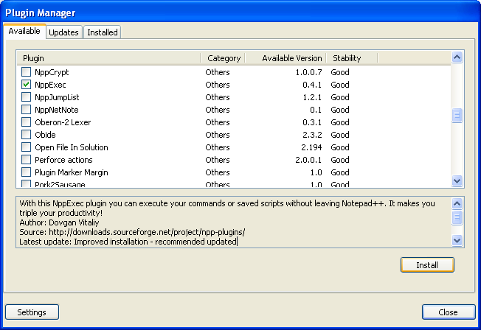481x330 pixels.
Task: Click the Latest update description line
Action: click(x=128, y=242)
